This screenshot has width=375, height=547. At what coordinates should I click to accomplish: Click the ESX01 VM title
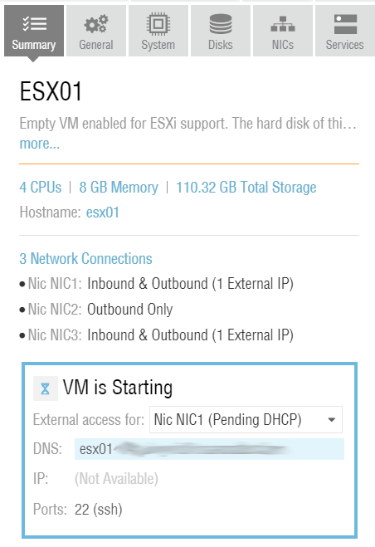pos(51,91)
